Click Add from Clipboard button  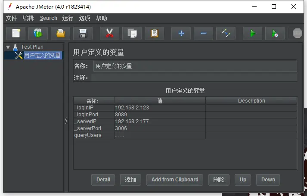(175, 180)
